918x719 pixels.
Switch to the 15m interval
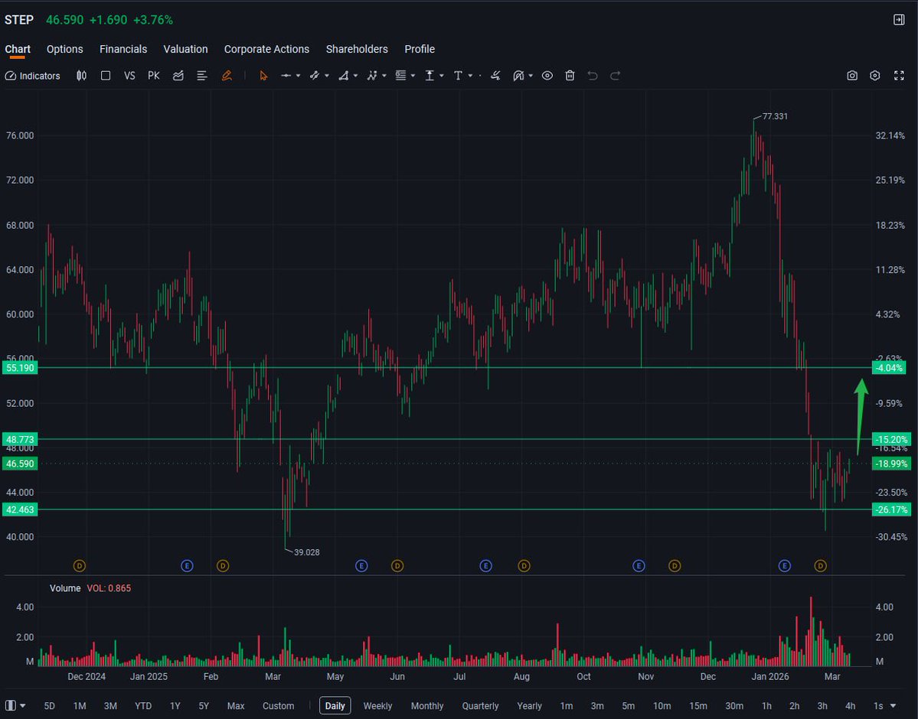(698, 706)
